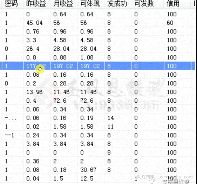Click the 昨收益 value 3.3
197x184 pixels.
pyautogui.click(x=31, y=40)
